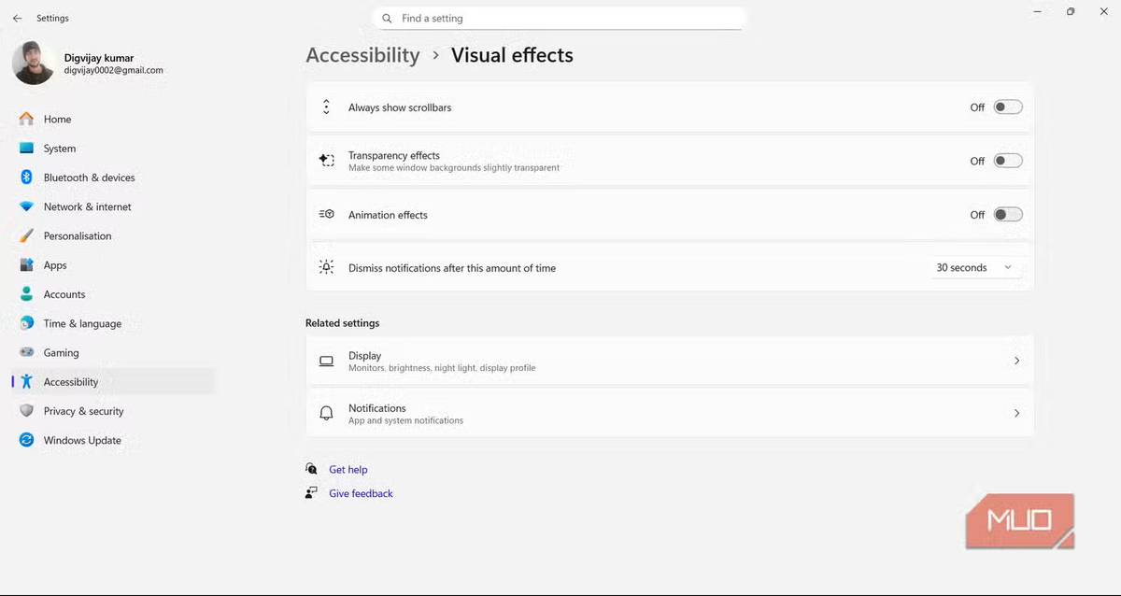Open Bluetooth & devices via its icon
Screen dimensions: 1121x596
click(x=26, y=177)
